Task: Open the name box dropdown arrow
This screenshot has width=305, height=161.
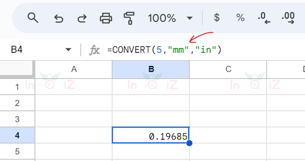Action: (x=68, y=50)
